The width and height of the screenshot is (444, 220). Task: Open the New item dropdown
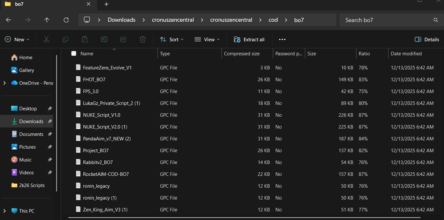(17, 39)
